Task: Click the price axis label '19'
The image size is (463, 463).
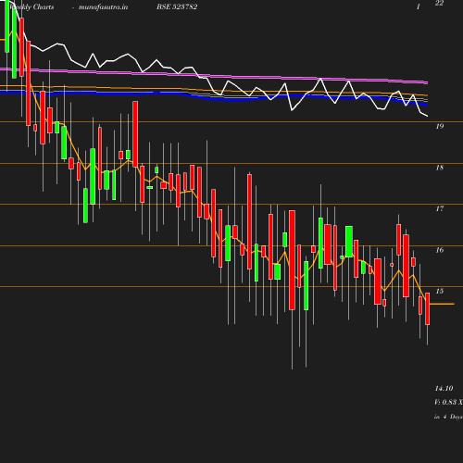Action: (440, 126)
